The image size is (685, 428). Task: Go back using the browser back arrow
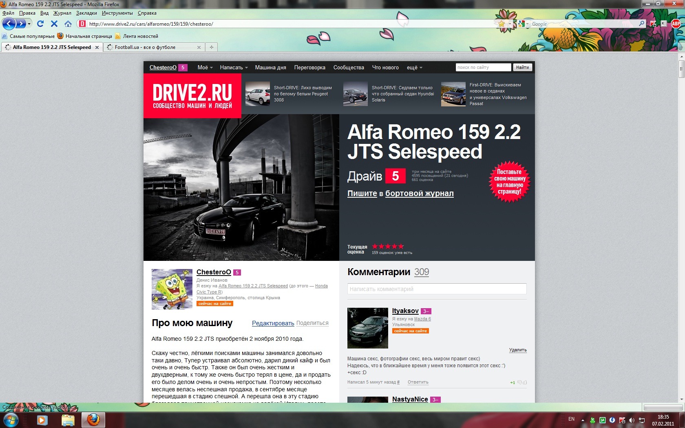click(9, 24)
